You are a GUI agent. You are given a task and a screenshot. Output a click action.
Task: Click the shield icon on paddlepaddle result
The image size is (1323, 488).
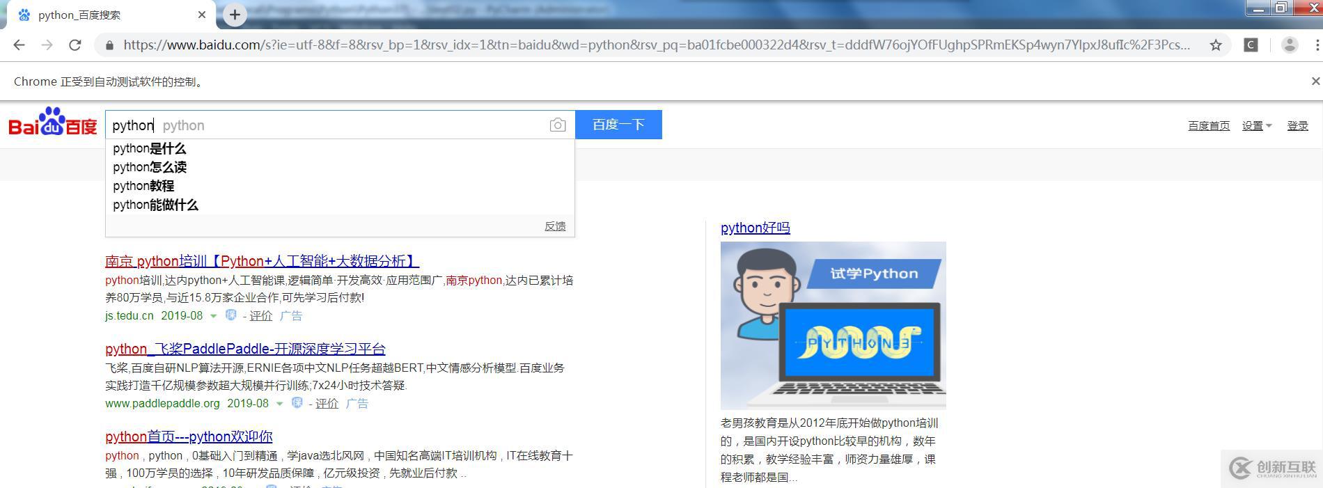click(297, 403)
